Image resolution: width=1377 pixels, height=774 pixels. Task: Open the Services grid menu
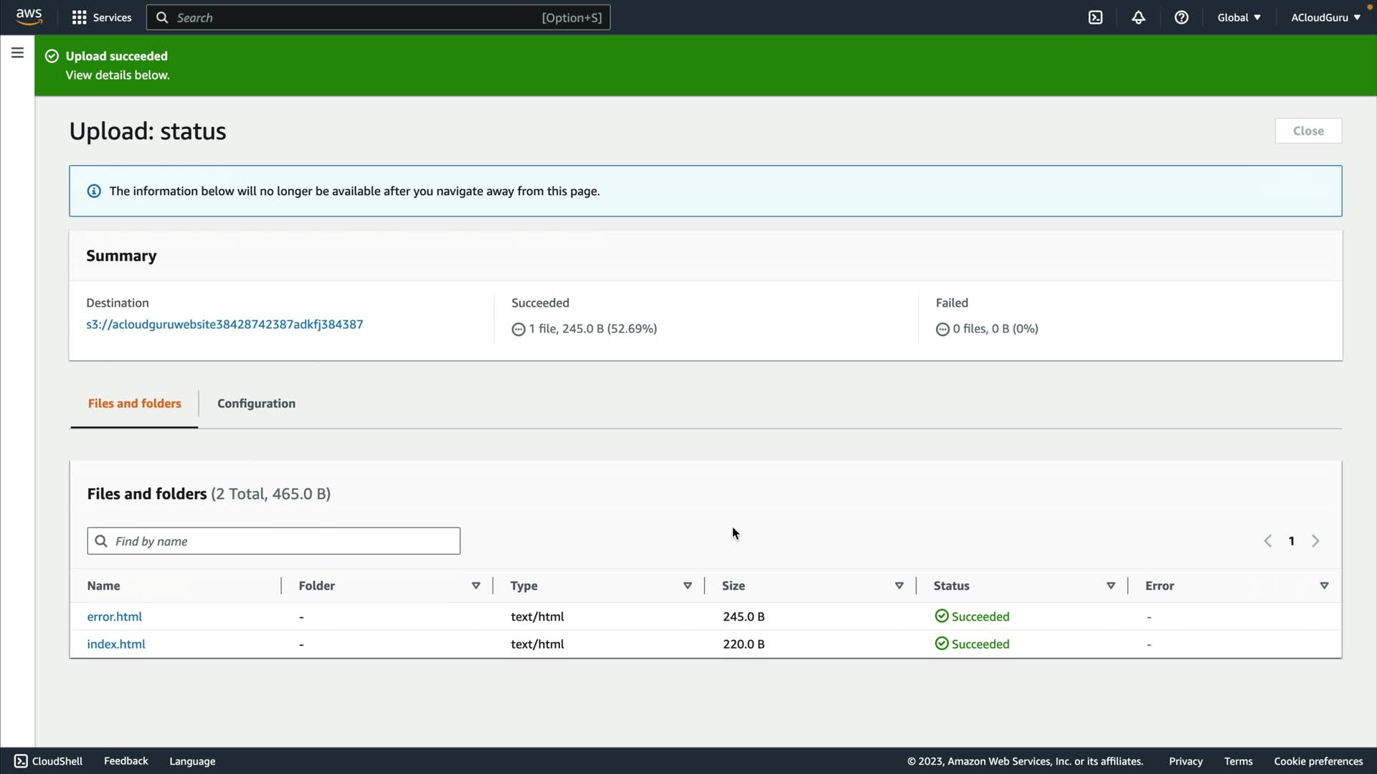click(101, 17)
